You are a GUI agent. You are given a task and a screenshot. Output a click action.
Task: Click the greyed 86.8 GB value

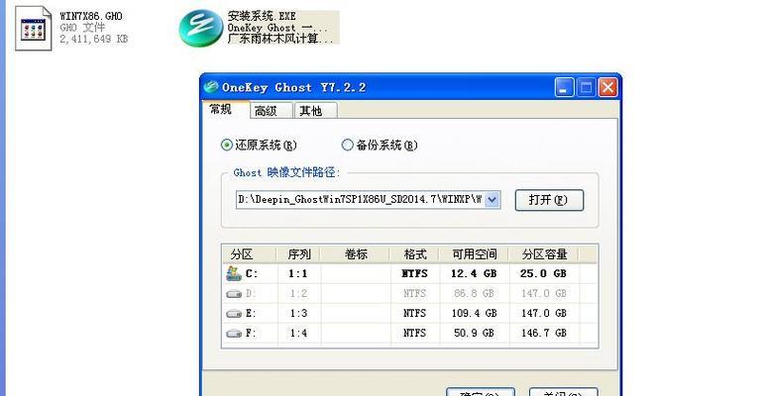click(x=474, y=294)
